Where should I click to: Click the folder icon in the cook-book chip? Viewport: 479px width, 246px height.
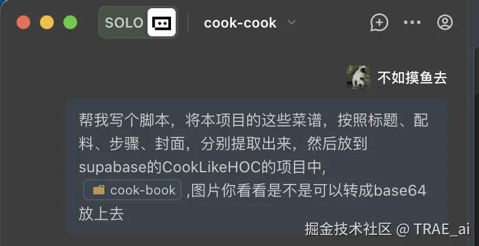pos(99,190)
